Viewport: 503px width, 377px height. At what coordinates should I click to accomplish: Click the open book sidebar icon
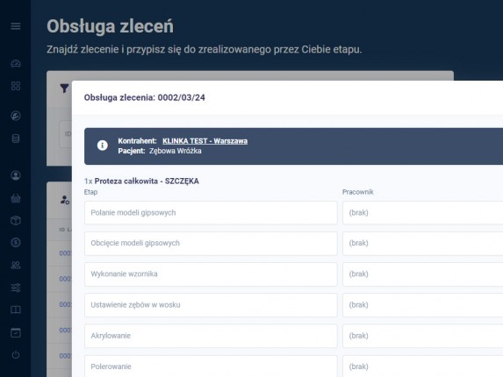pos(16,309)
